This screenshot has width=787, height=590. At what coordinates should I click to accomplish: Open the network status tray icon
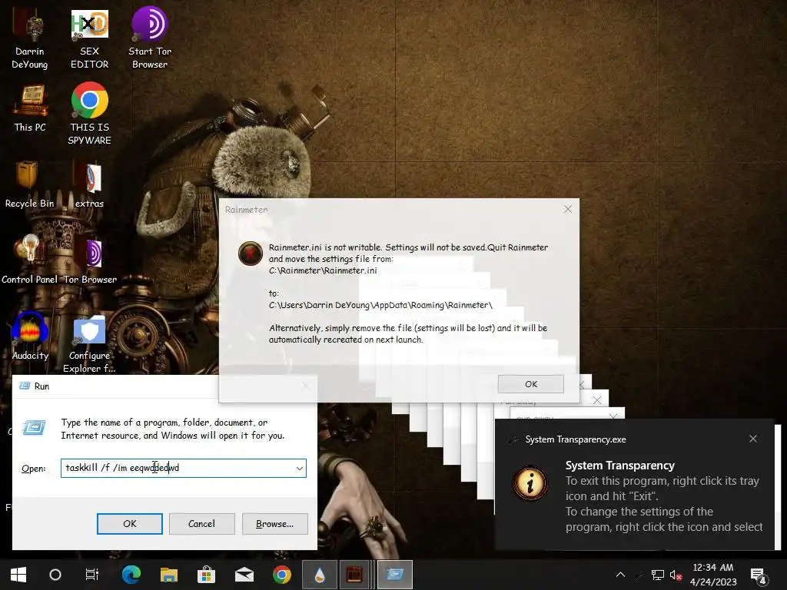click(x=658, y=575)
